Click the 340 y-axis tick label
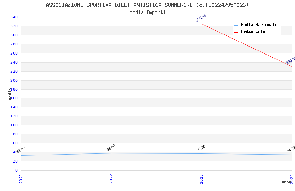The width and height of the screenshot is (295, 191). (x=14, y=17)
